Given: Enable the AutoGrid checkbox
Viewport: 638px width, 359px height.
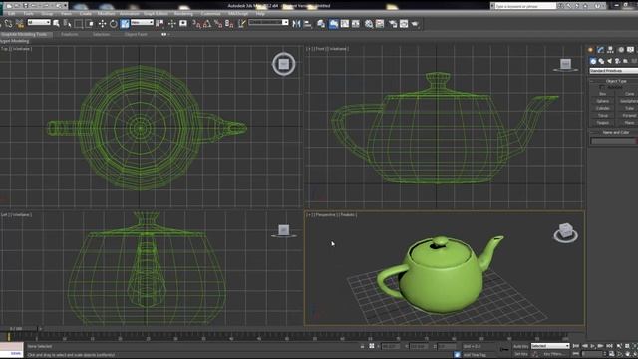Looking at the screenshot, I should pos(602,87).
